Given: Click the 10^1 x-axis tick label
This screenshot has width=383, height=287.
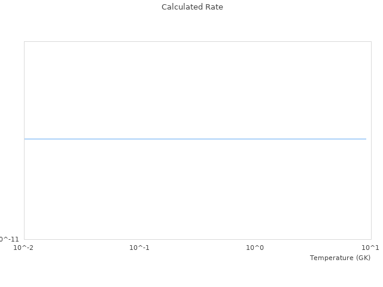Looking at the screenshot, I should [370, 248].
